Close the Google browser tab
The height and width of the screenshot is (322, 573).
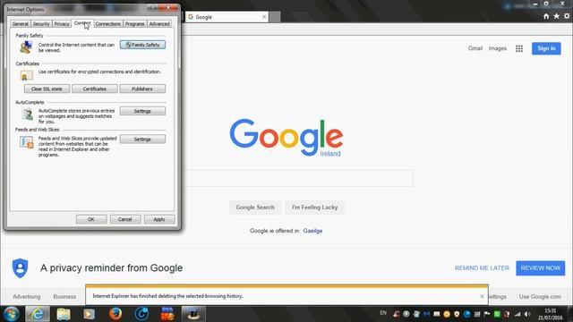[x=264, y=17]
